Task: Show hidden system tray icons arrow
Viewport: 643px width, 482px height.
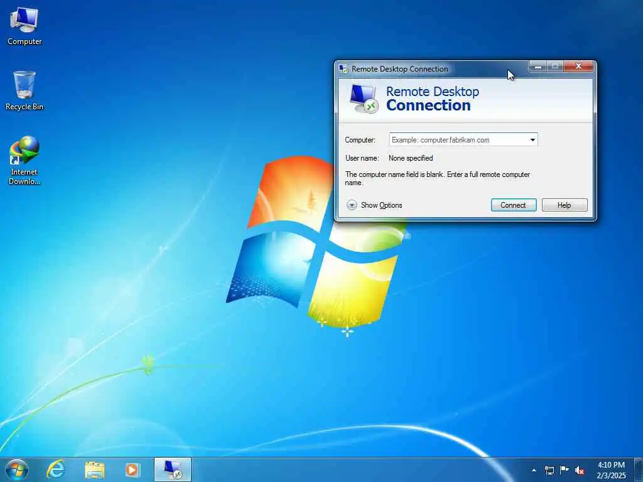Action: point(534,470)
